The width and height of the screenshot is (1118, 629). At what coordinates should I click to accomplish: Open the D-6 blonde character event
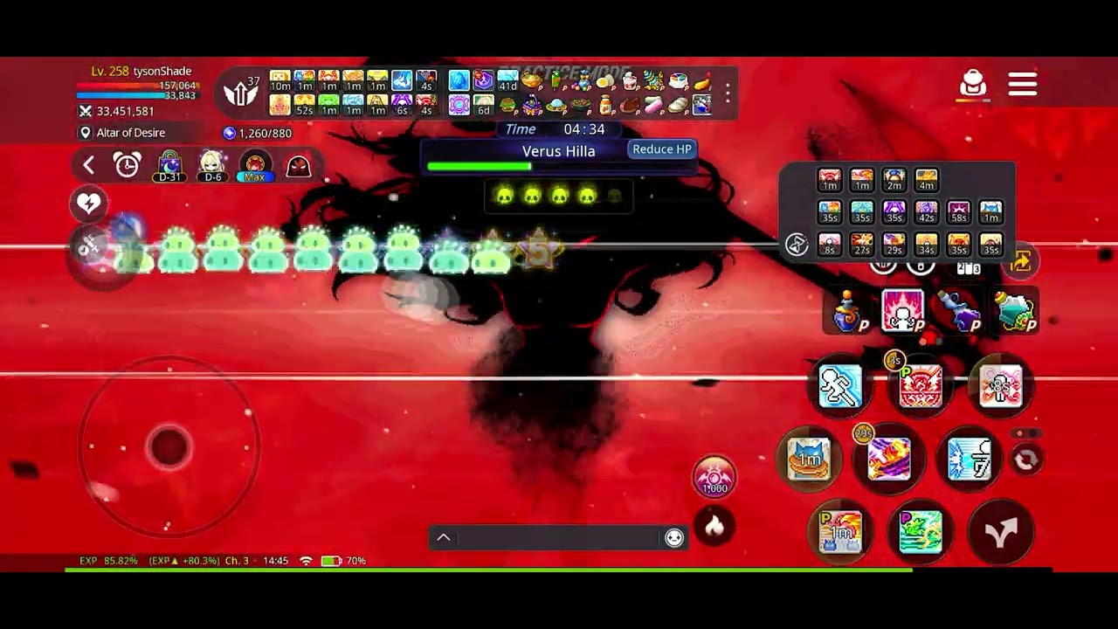pos(212,165)
